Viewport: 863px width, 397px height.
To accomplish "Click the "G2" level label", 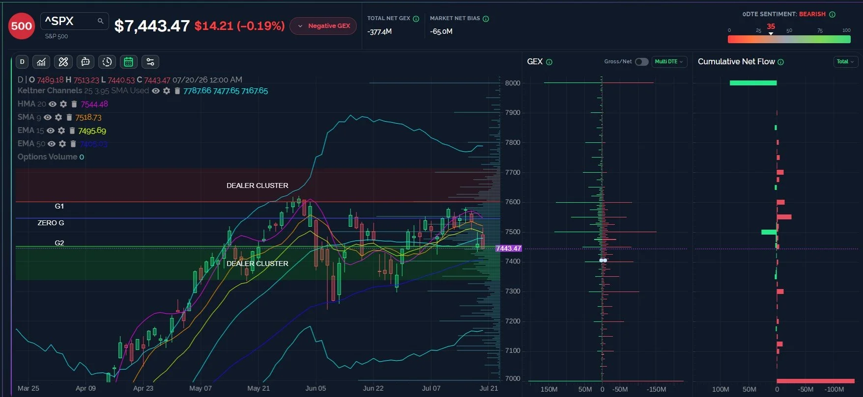I will 59,243.
